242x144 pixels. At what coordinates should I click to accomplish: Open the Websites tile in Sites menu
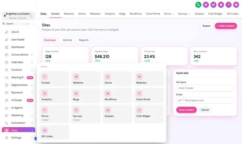[86, 79]
